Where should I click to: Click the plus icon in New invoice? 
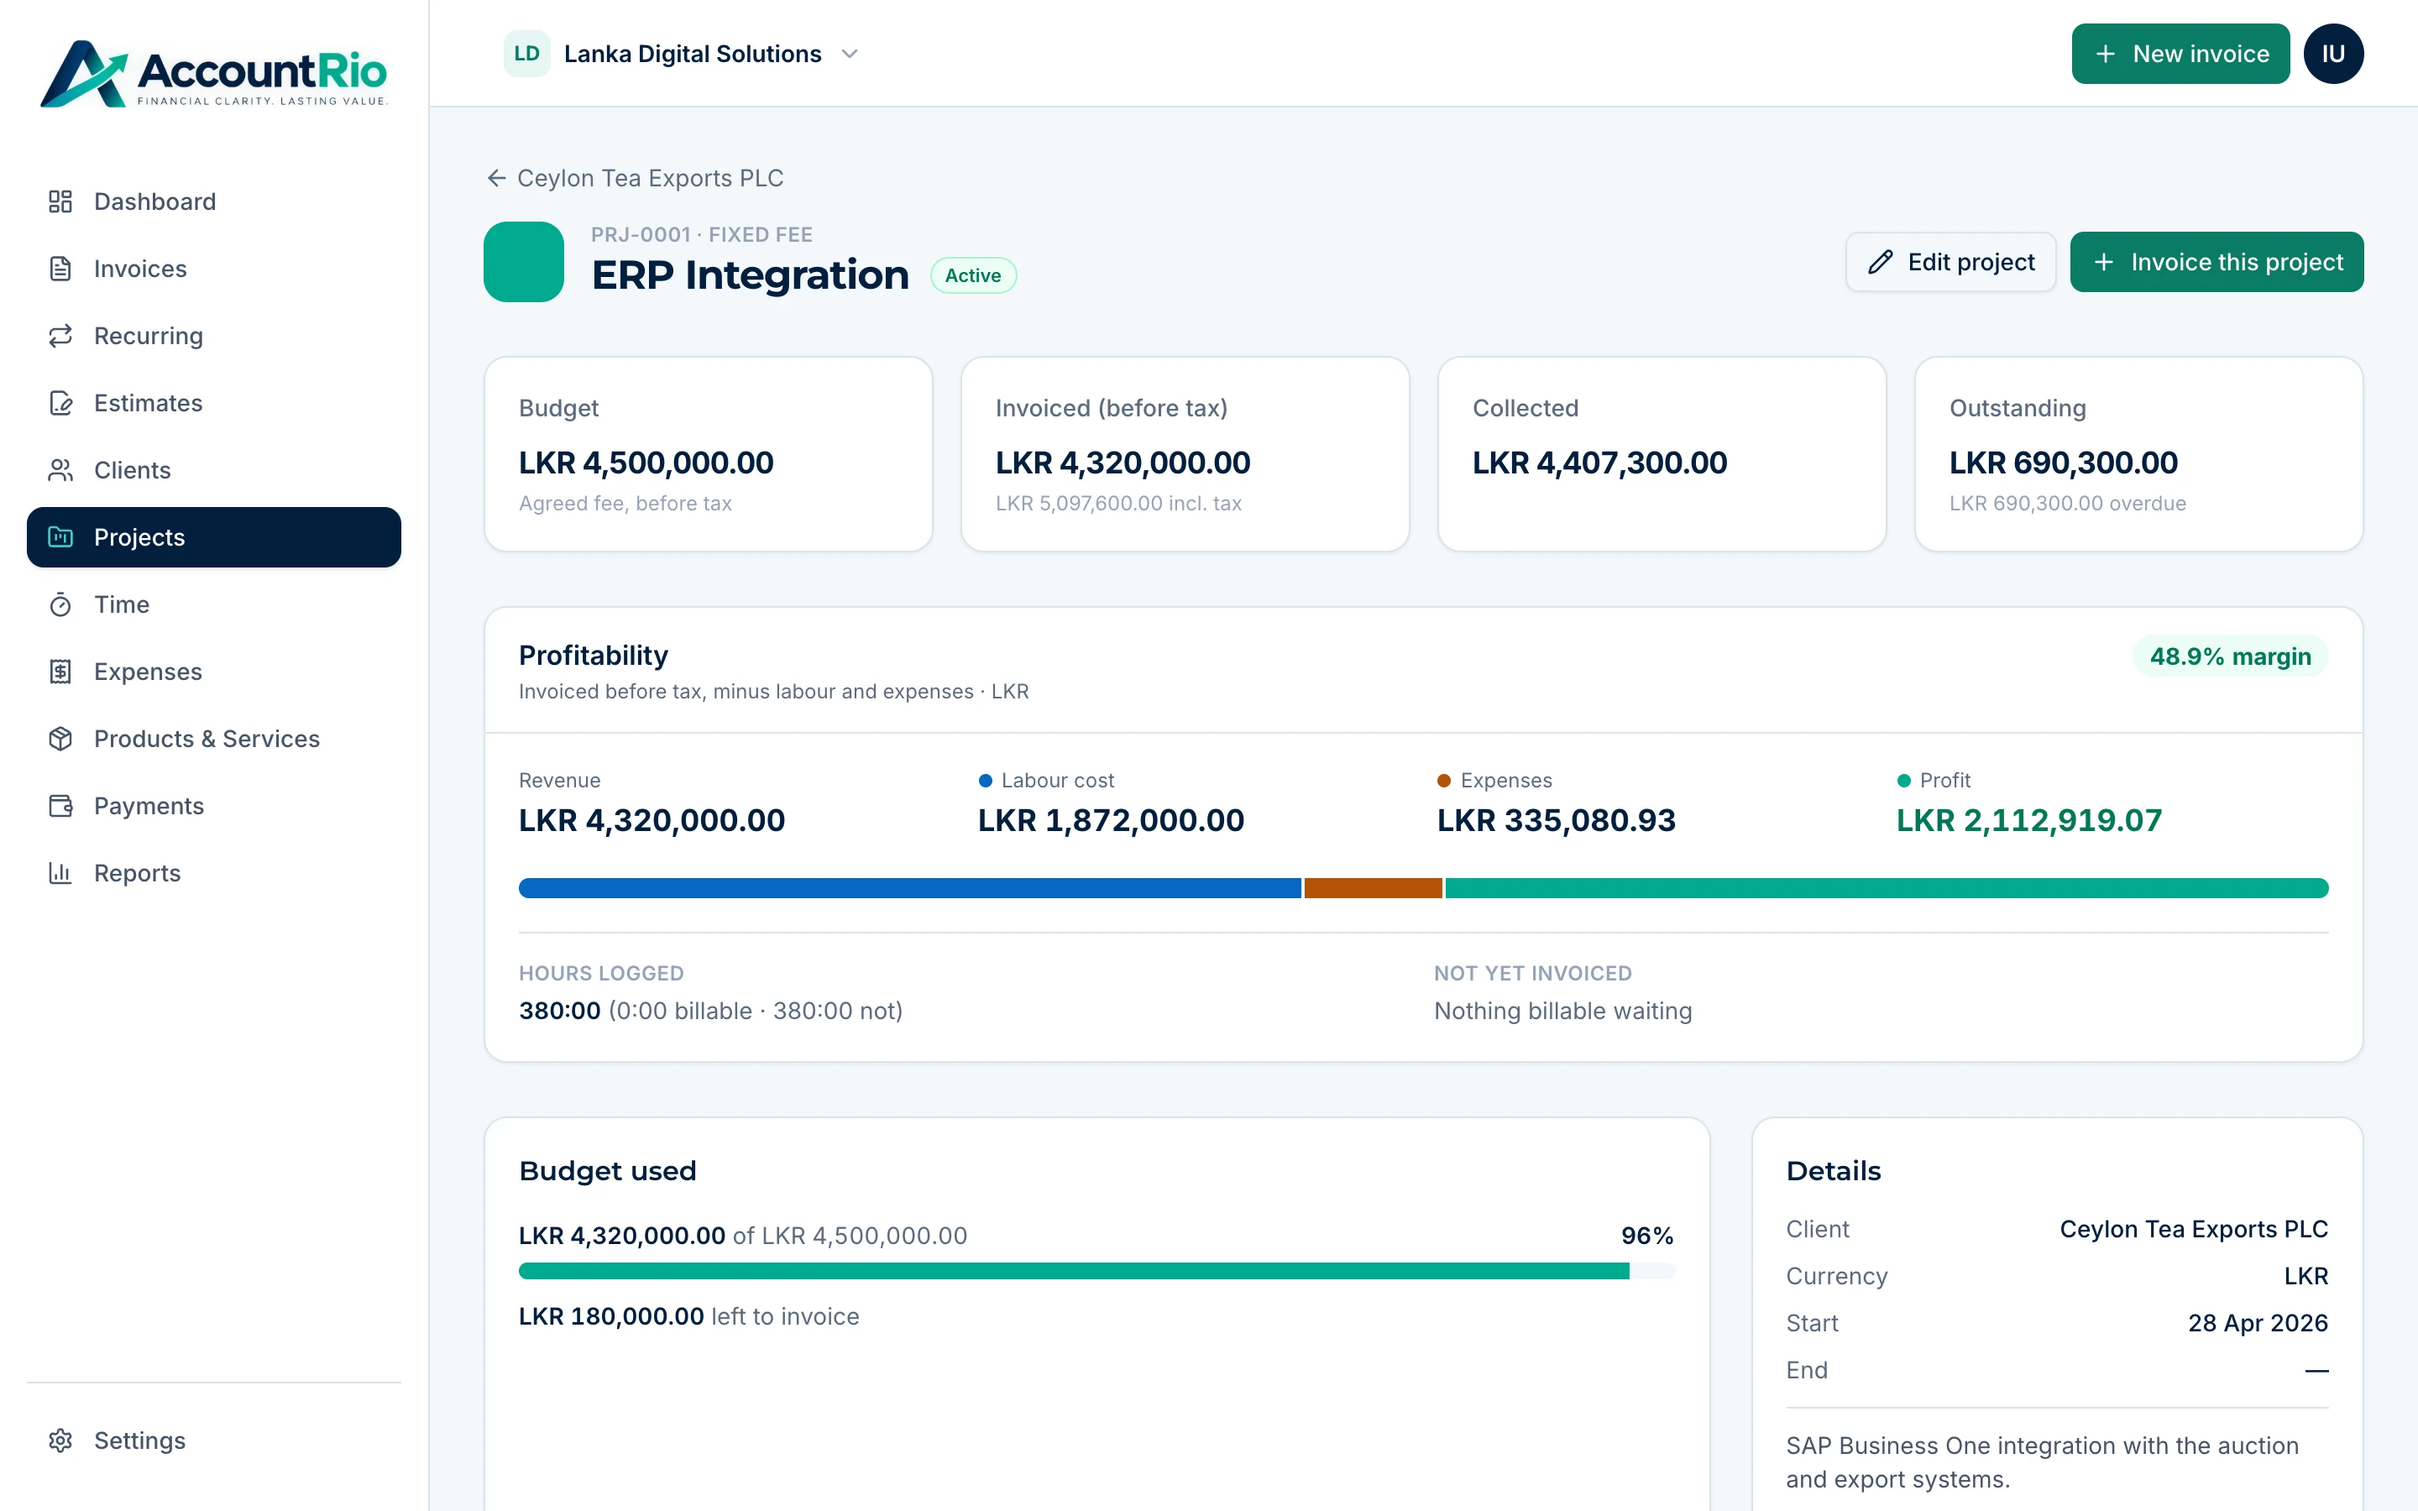(2106, 54)
